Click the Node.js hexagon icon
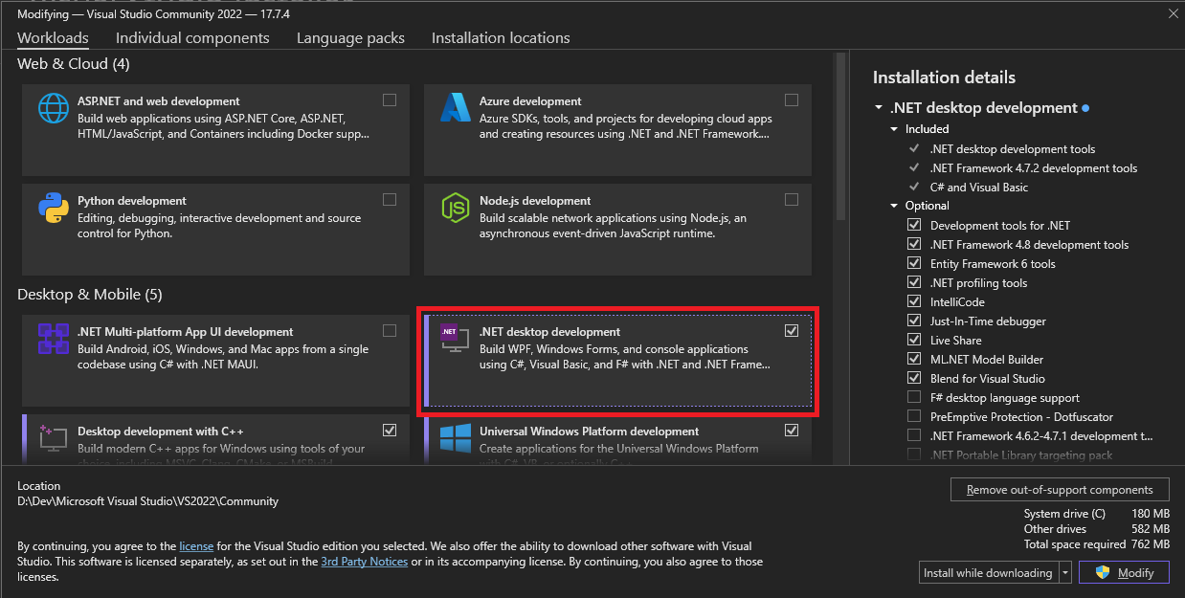 coord(455,208)
